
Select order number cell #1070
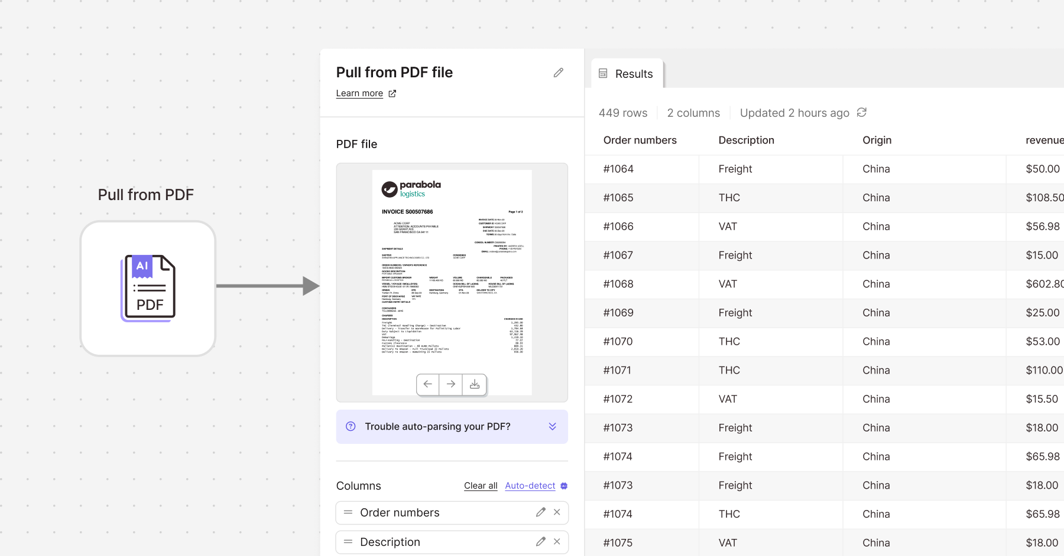pyautogui.click(x=642, y=342)
